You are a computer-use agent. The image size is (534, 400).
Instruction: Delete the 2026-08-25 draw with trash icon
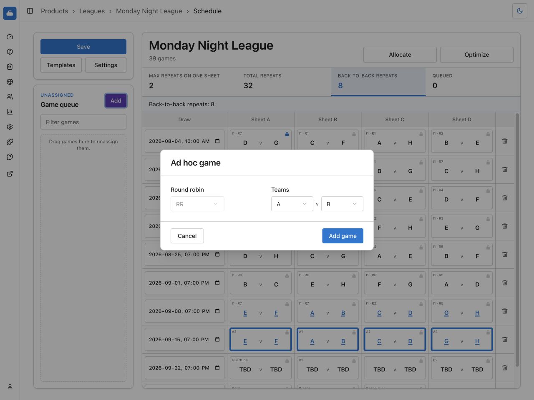click(x=505, y=255)
